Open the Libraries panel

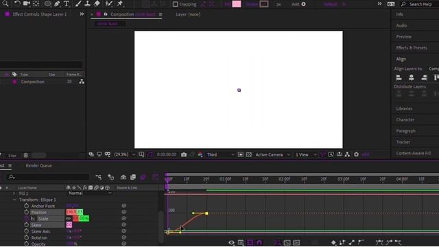[404, 108]
